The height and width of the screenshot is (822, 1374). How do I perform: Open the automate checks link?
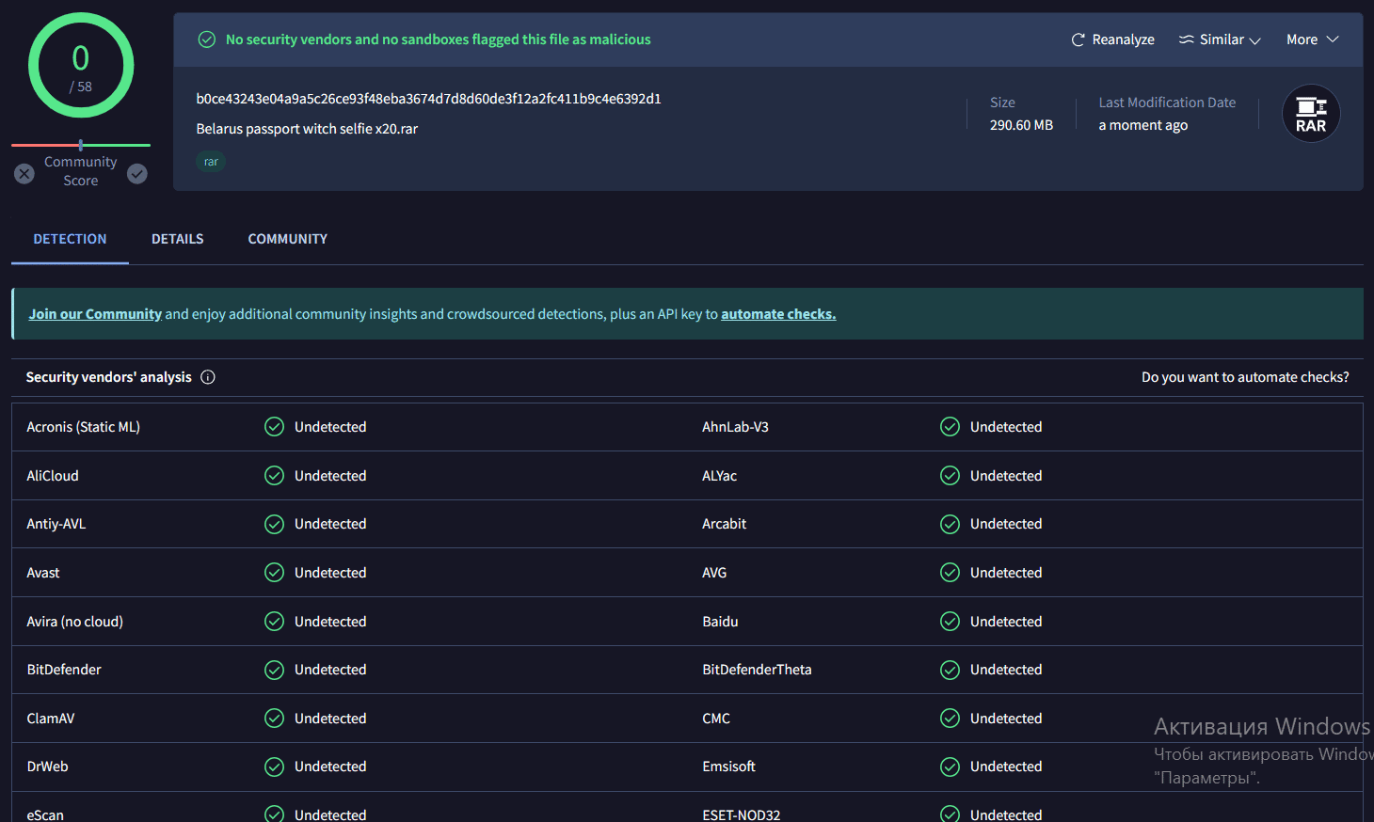(x=778, y=314)
